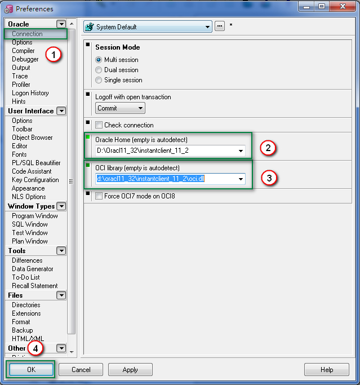This screenshot has height=385, width=360.
Task: Click the green square marker beside OCI library
Action: click(x=88, y=165)
